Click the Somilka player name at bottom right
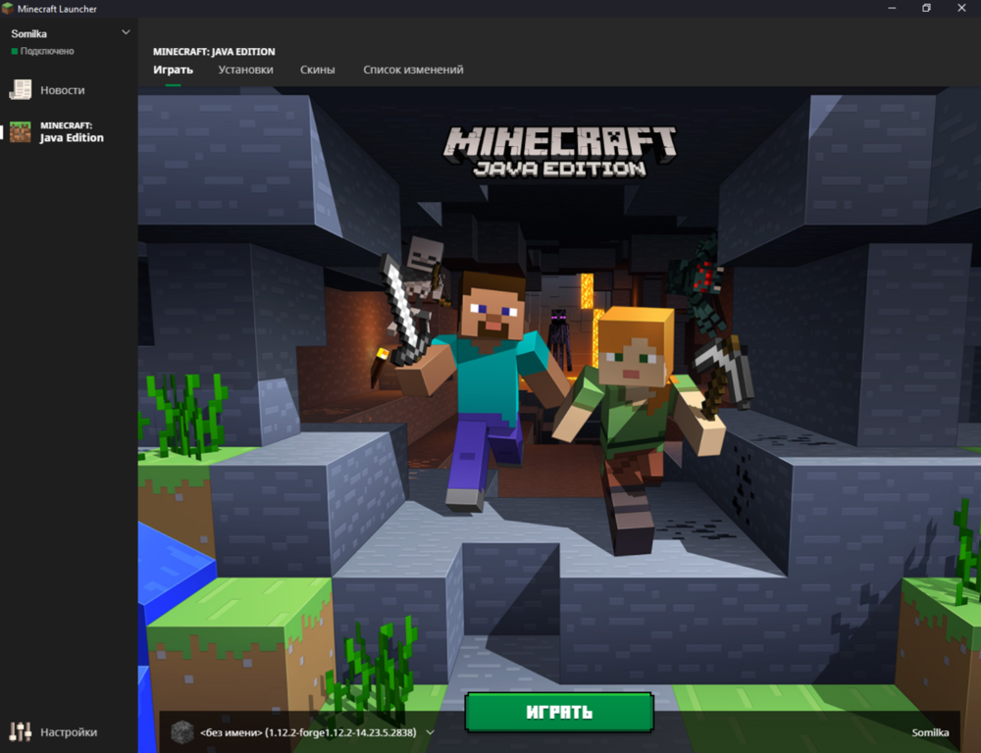 [x=930, y=732]
